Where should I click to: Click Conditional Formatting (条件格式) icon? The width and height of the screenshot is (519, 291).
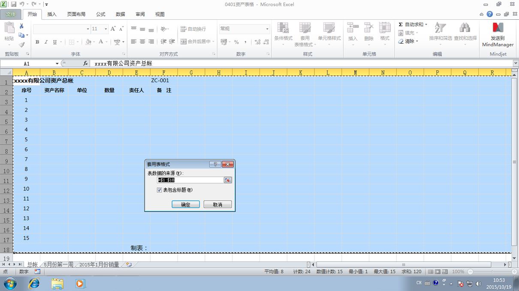283,28
